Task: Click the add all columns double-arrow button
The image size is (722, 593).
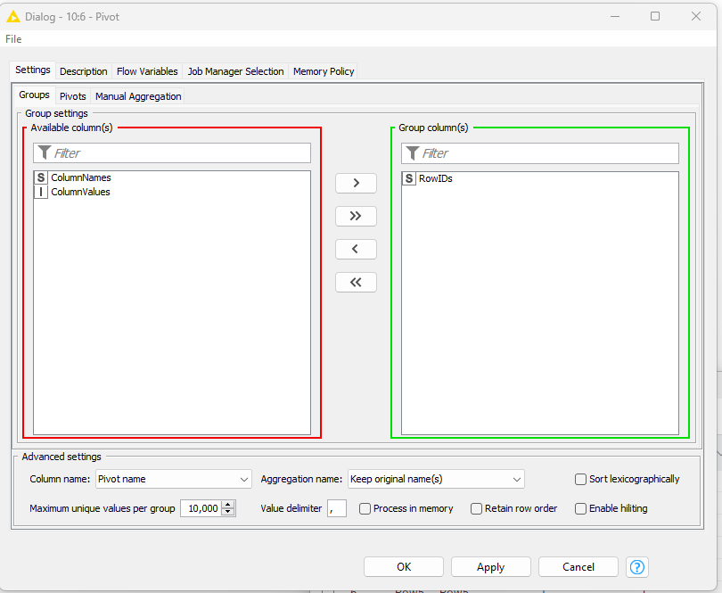Action: (356, 216)
